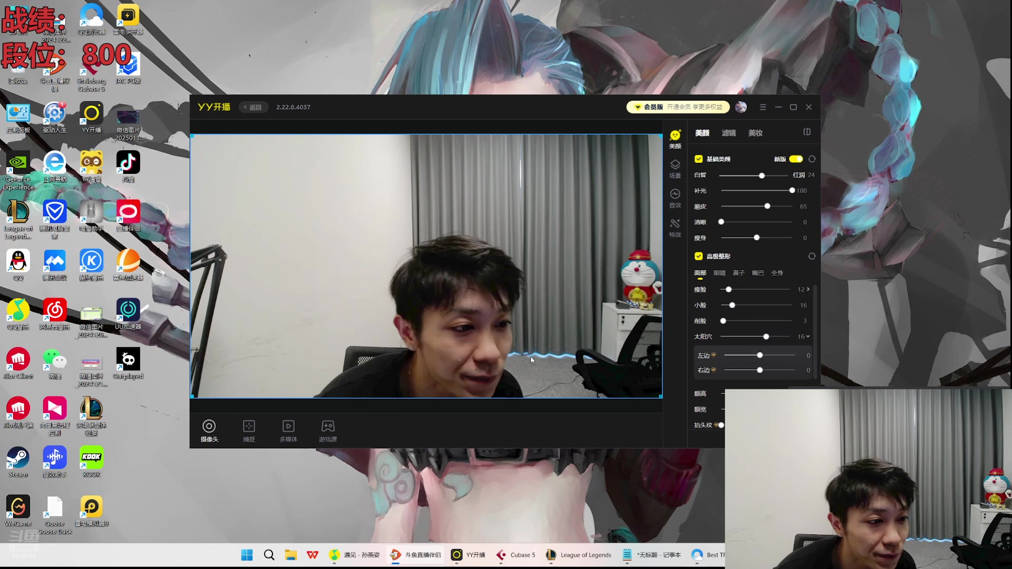Open the 游戏源 game source

[328, 430]
